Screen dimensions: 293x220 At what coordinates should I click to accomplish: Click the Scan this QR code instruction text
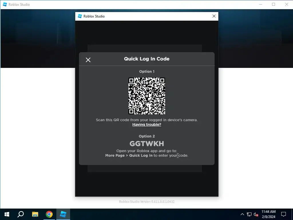point(147,120)
